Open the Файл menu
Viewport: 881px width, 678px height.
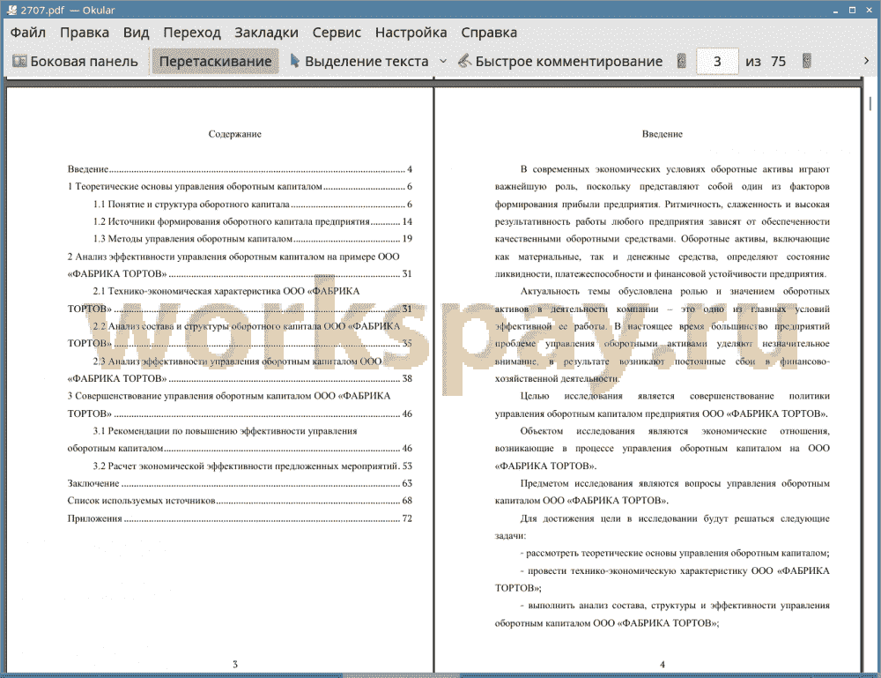[x=27, y=33]
